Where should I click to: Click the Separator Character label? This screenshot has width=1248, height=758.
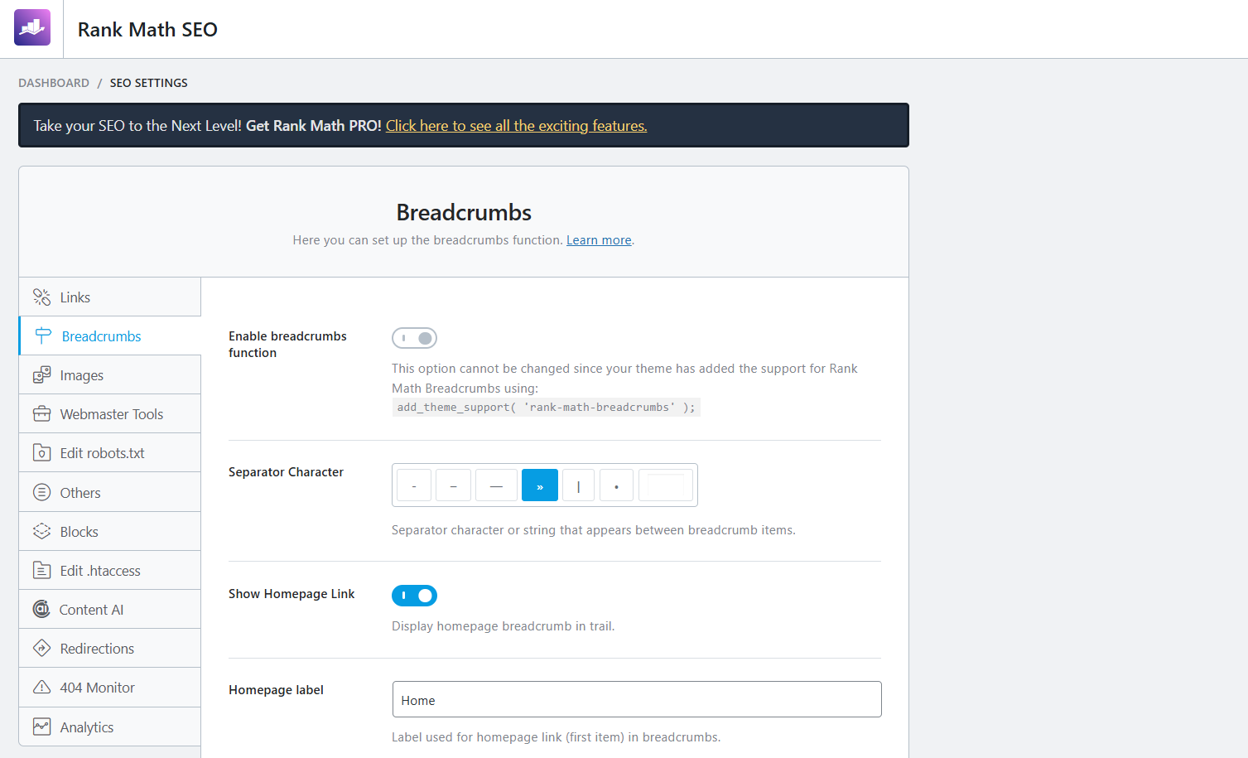point(286,472)
